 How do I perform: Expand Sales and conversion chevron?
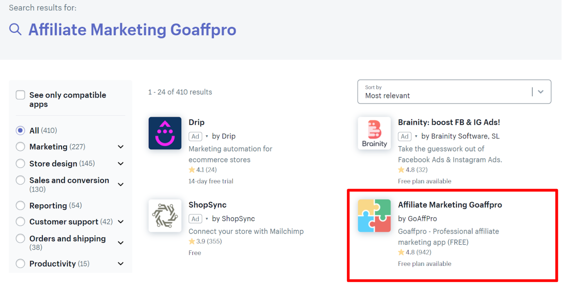point(120,184)
